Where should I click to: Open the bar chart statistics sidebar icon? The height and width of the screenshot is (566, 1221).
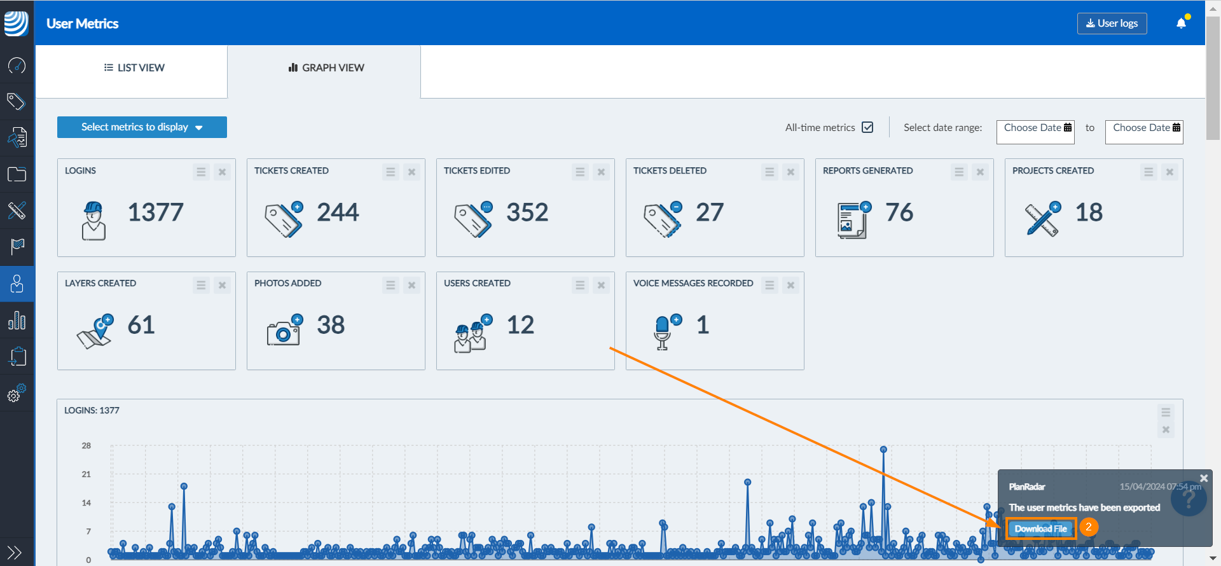[x=17, y=321]
